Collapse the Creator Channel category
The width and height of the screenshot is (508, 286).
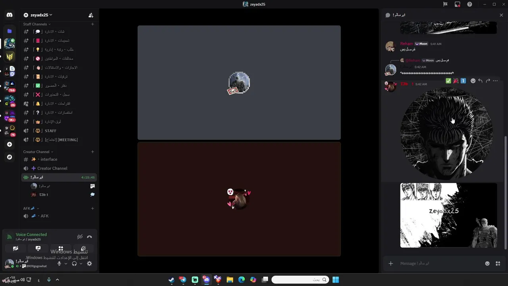pyautogui.click(x=38, y=152)
